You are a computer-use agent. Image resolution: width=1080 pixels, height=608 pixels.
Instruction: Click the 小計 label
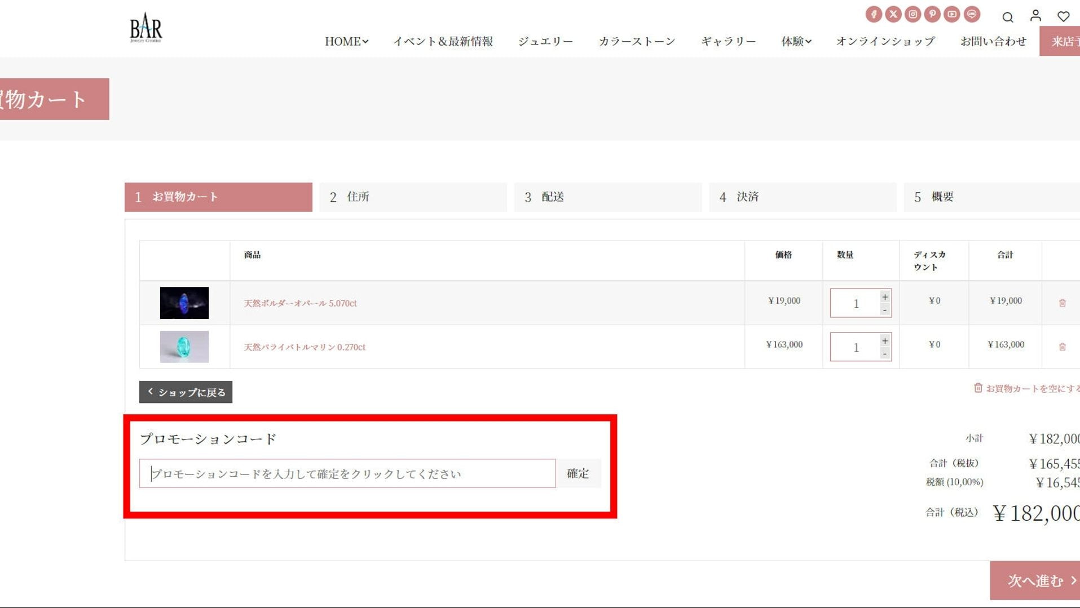coord(974,438)
